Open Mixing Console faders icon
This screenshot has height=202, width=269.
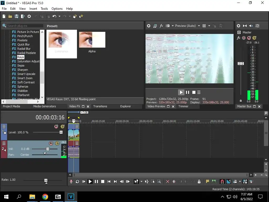(257, 26)
